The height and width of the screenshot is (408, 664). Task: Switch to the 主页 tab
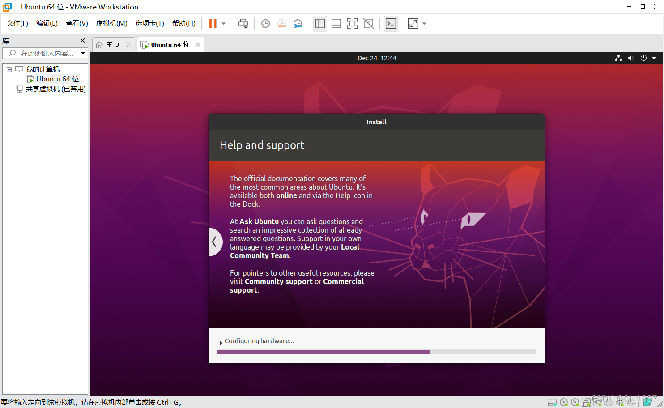coord(108,45)
